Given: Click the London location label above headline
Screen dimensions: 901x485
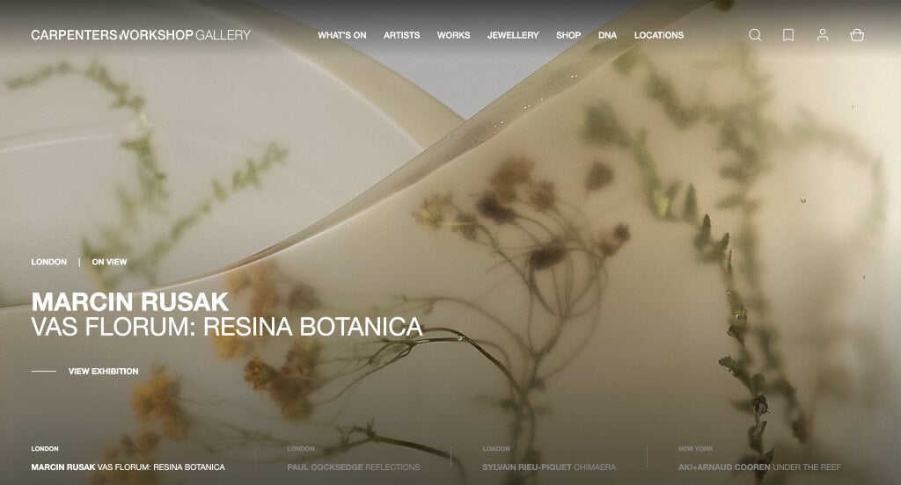Looking at the screenshot, I should [49, 262].
